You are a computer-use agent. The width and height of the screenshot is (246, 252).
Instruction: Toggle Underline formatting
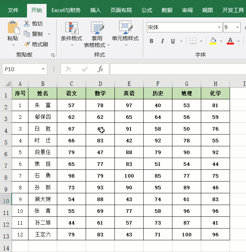(x=173, y=41)
